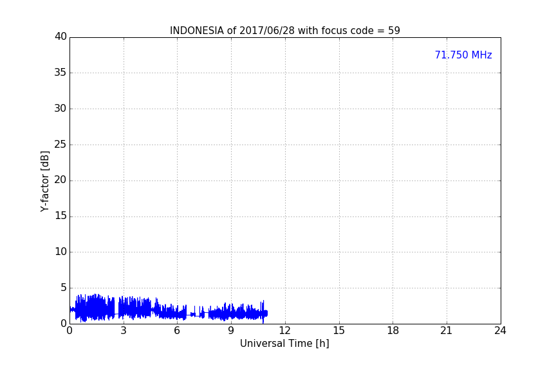Click the x-axis tick value 24

pyautogui.click(x=500, y=331)
